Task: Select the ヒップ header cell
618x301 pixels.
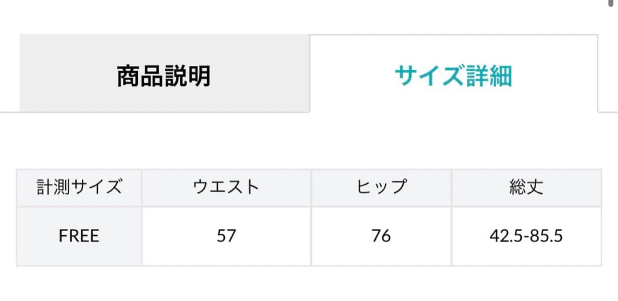Action: tap(381, 187)
